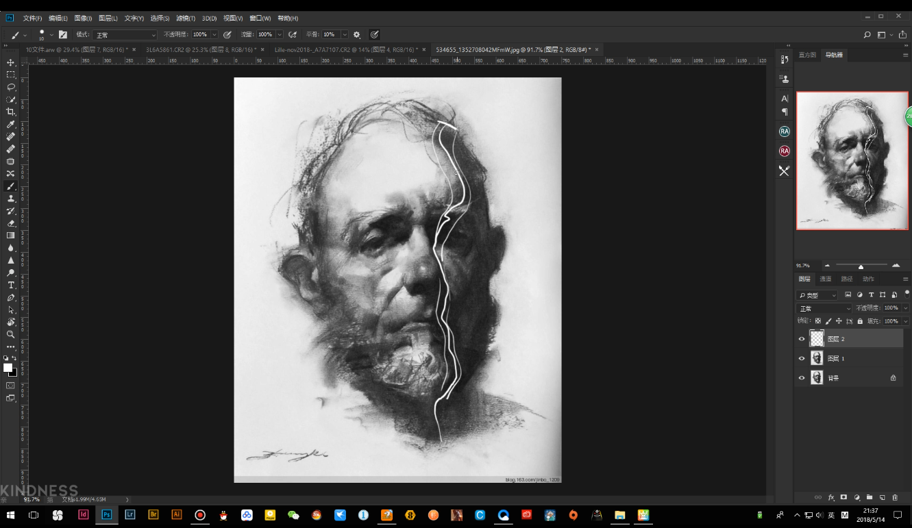Screen dimensions: 912x528
Task: Close the 10文件.arw document tab
Action: [134, 49]
